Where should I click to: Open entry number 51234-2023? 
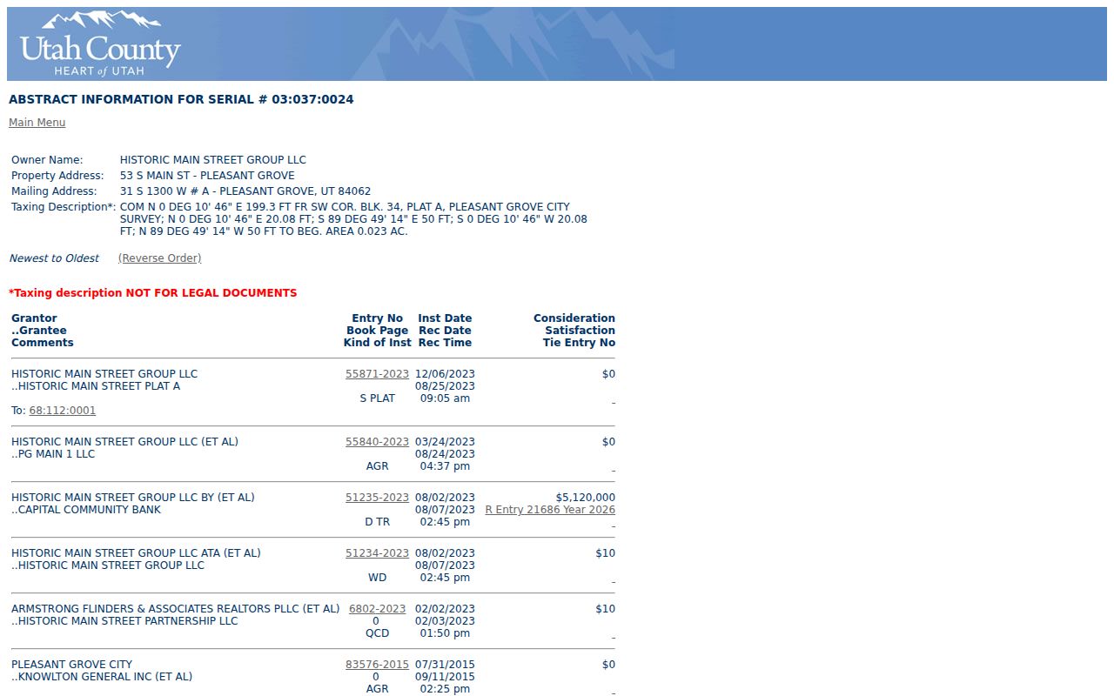[x=377, y=553]
